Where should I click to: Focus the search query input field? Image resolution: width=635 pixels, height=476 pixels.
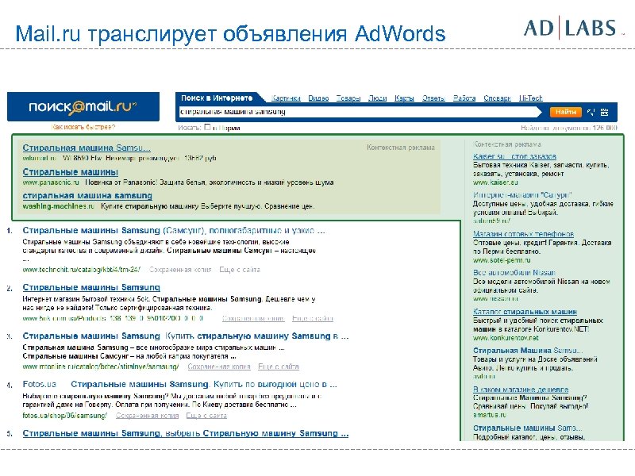pyautogui.click(x=359, y=112)
